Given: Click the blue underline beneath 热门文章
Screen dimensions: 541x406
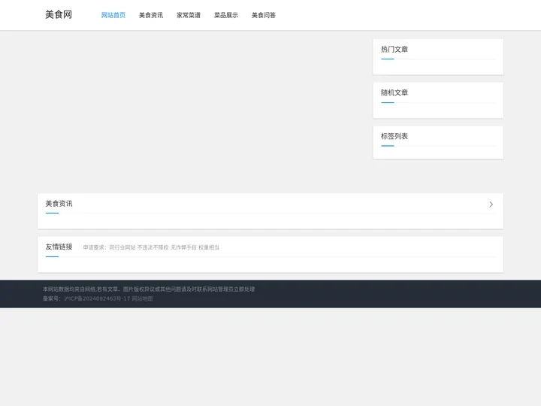Looking at the screenshot, I should click(387, 59).
